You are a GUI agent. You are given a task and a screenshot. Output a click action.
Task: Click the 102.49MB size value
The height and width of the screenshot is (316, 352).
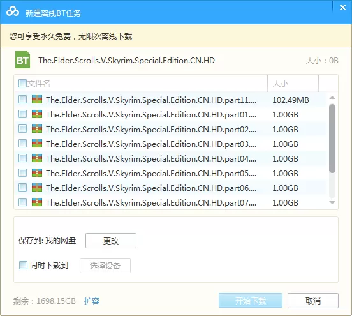pyautogui.click(x=291, y=100)
